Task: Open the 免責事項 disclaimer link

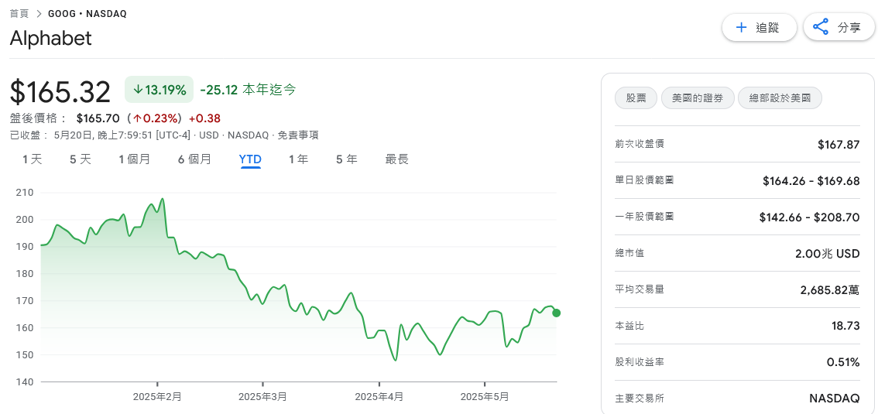Action: click(298, 135)
